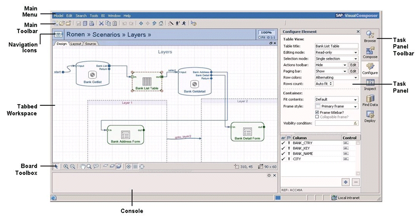Open the Frame style dropdown
Image resolution: width=416 pixels, height=216 pixels.
(x=336, y=106)
